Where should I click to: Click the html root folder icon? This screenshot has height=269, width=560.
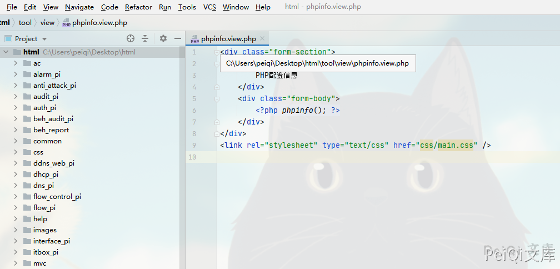(x=17, y=52)
